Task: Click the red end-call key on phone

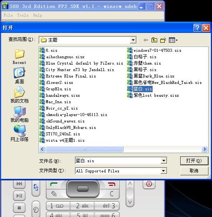Action: click(111, 184)
